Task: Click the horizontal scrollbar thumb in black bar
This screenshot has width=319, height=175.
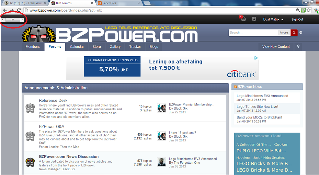Action: (13, 20)
